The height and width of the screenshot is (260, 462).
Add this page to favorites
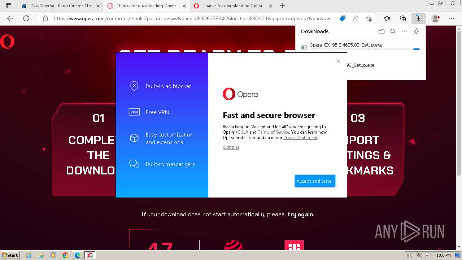point(369,18)
